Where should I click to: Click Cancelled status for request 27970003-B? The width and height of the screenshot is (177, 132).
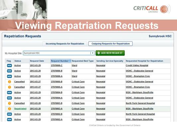pyautogui.click(x=19, y=103)
